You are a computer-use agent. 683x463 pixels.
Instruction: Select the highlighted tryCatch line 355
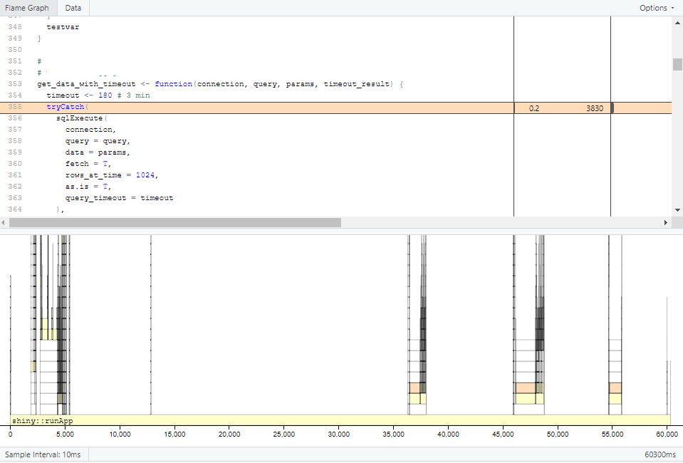(66, 107)
